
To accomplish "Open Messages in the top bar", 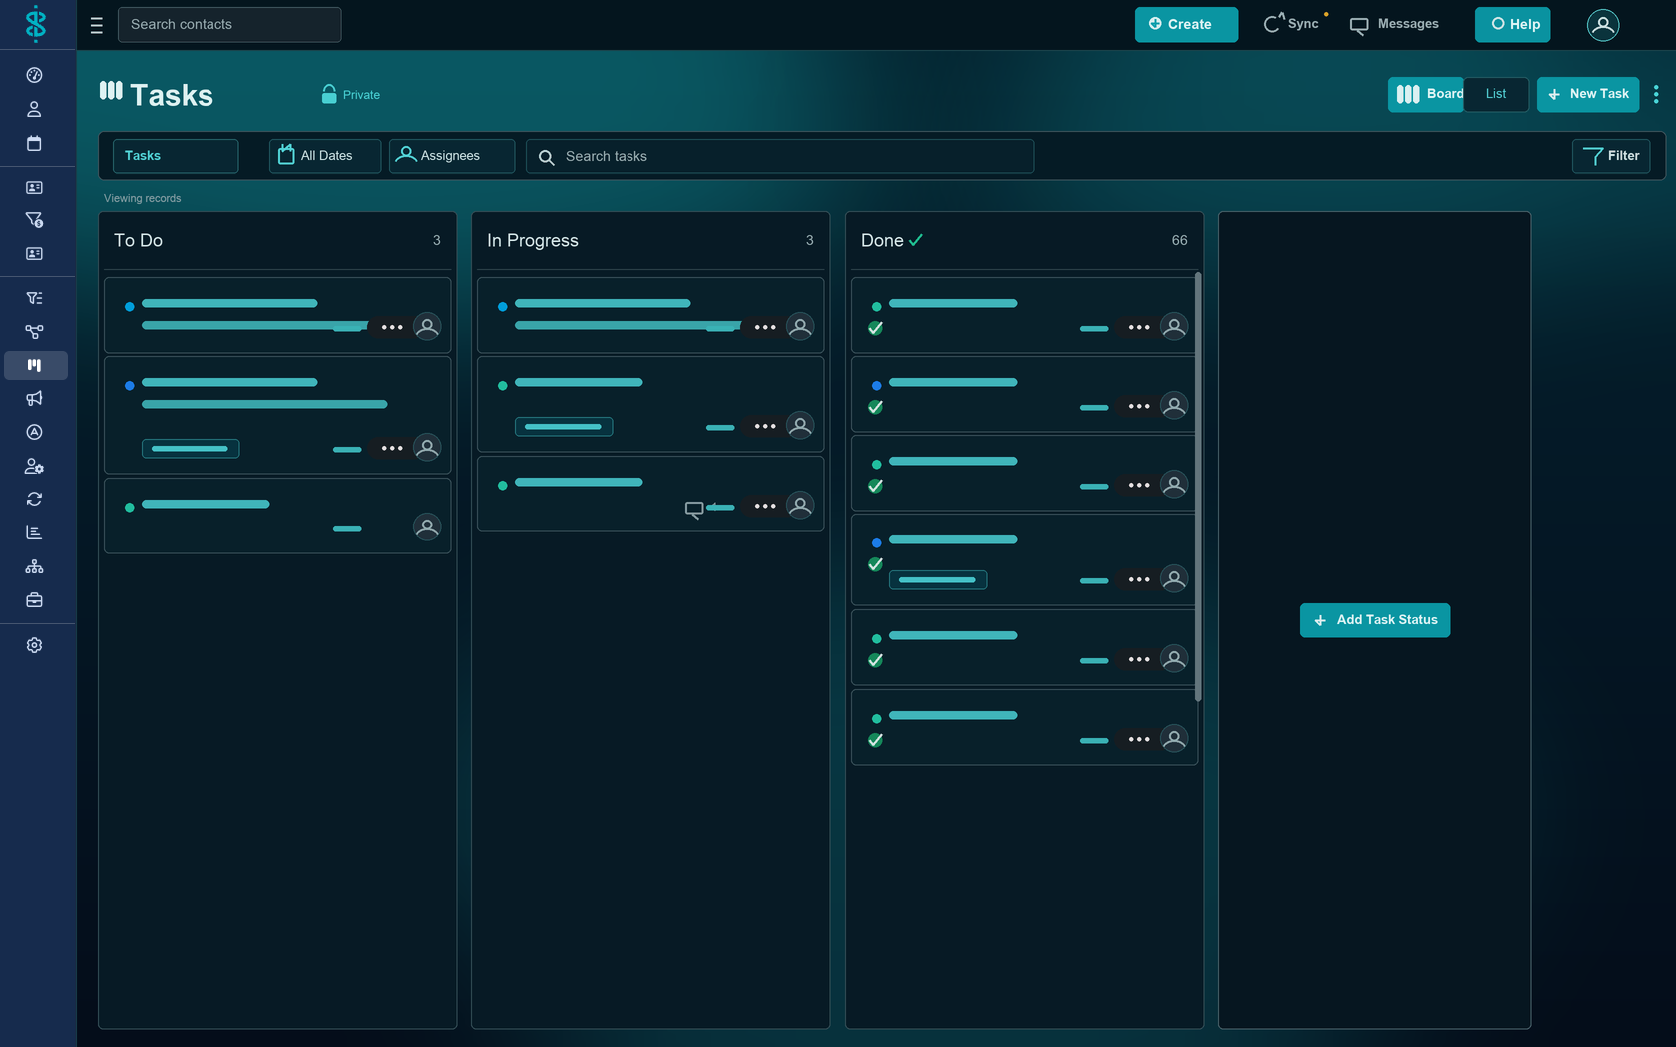I will click(1394, 24).
